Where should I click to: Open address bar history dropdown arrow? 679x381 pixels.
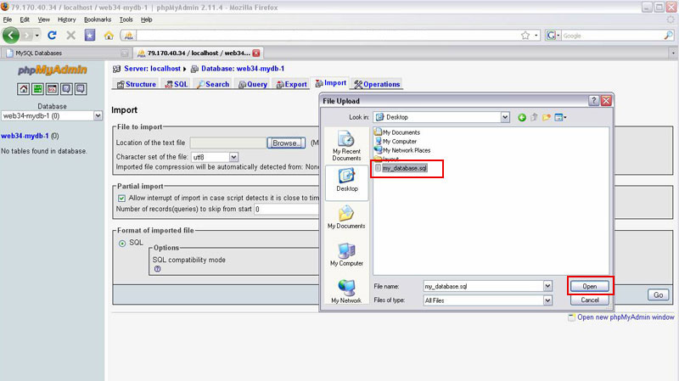[536, 36]
